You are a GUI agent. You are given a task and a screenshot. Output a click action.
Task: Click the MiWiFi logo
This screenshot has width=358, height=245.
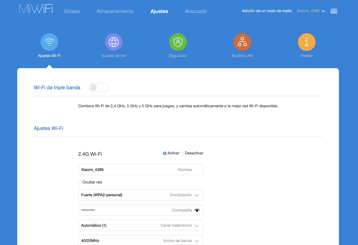36,9
